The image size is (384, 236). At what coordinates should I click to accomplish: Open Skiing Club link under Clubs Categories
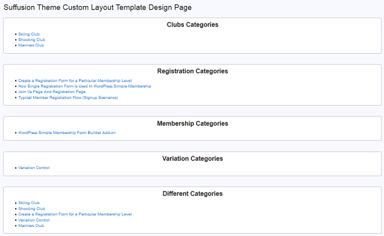(x=29, y=34)
